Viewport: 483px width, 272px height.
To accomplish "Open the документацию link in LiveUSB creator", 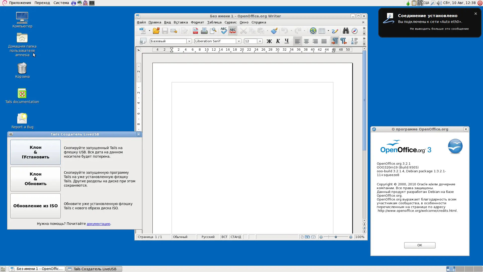I will point(98,224).
